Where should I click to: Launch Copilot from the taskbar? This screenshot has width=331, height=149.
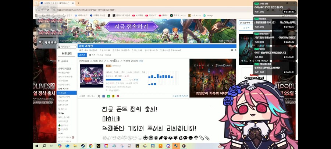pyautogui.click(x=60, y=146)
